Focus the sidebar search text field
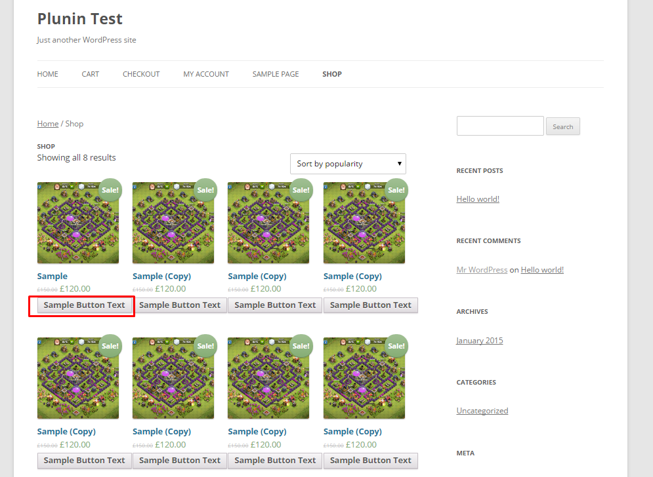This screenshot has width=653, height=477. pos(500,126)
